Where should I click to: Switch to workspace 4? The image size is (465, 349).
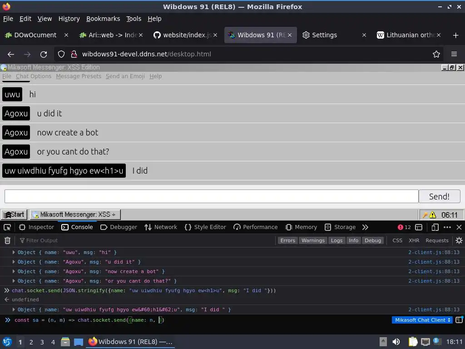53,342
